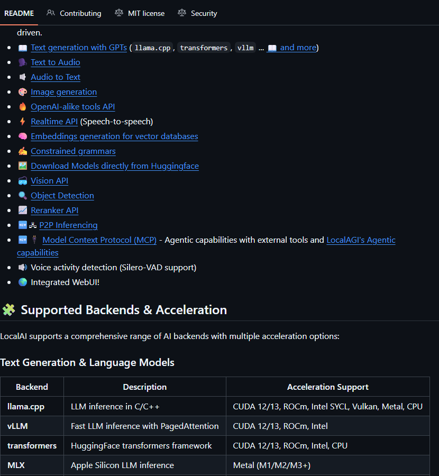Viewport: 439px width, 476px height.
Task: Open Download Models directly from Huggingface link
Action: (x=115, y=166)
